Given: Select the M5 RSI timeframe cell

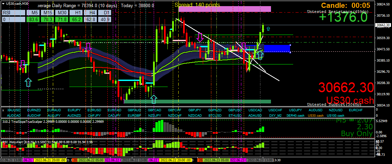Looking at the screenshot, I should (33, 13).
